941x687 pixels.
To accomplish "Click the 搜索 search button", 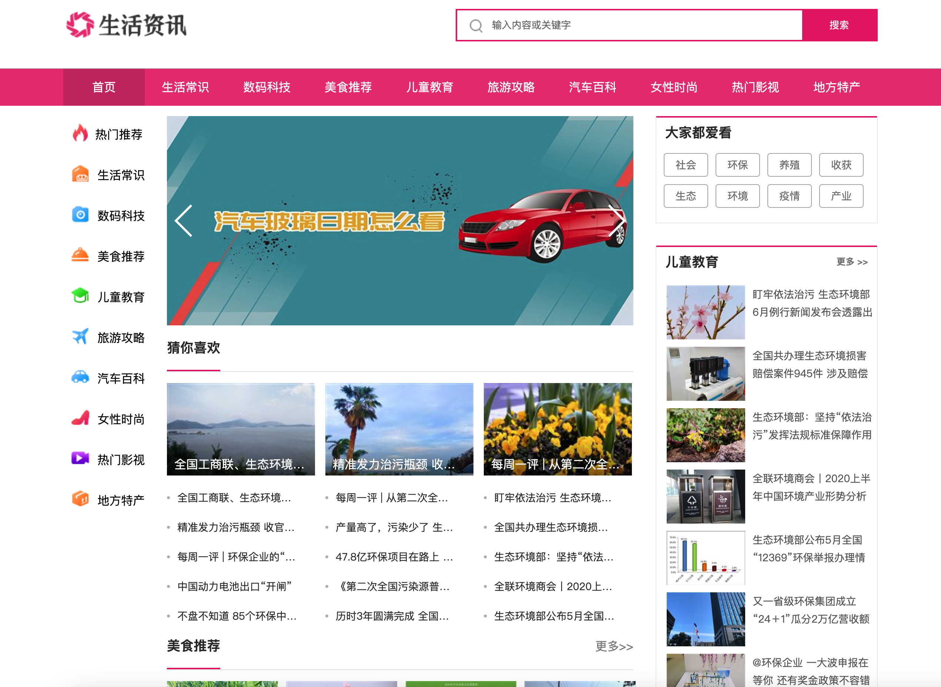I will click(x=840, y=25).
